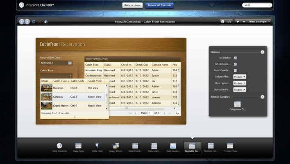
Task: Select the Getaway cabin row
Action: click(74, 97)
